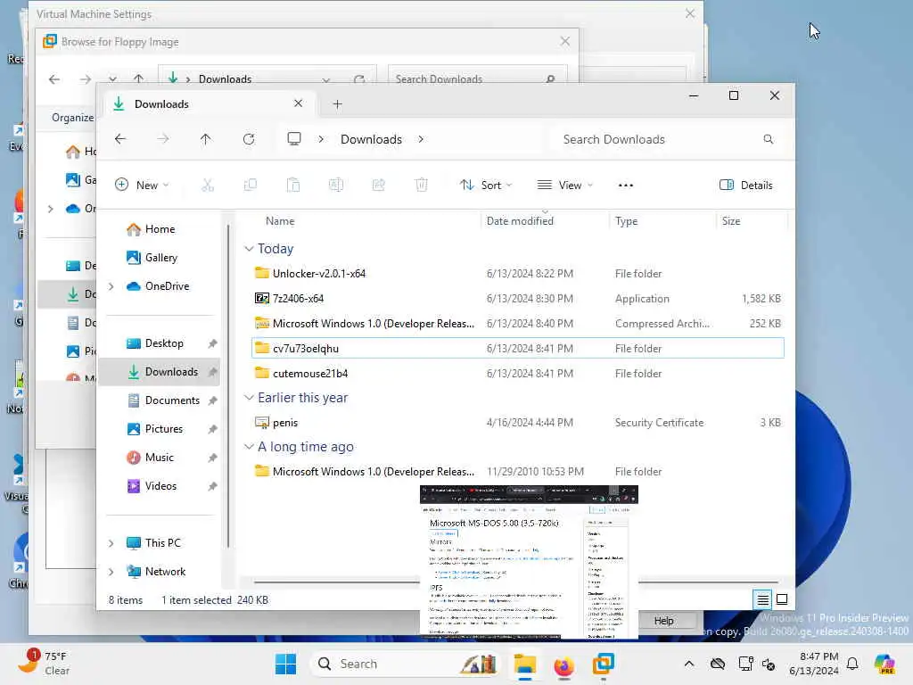
Task: Select the cv7u73oelqhu folder
Action: point(518,349)
